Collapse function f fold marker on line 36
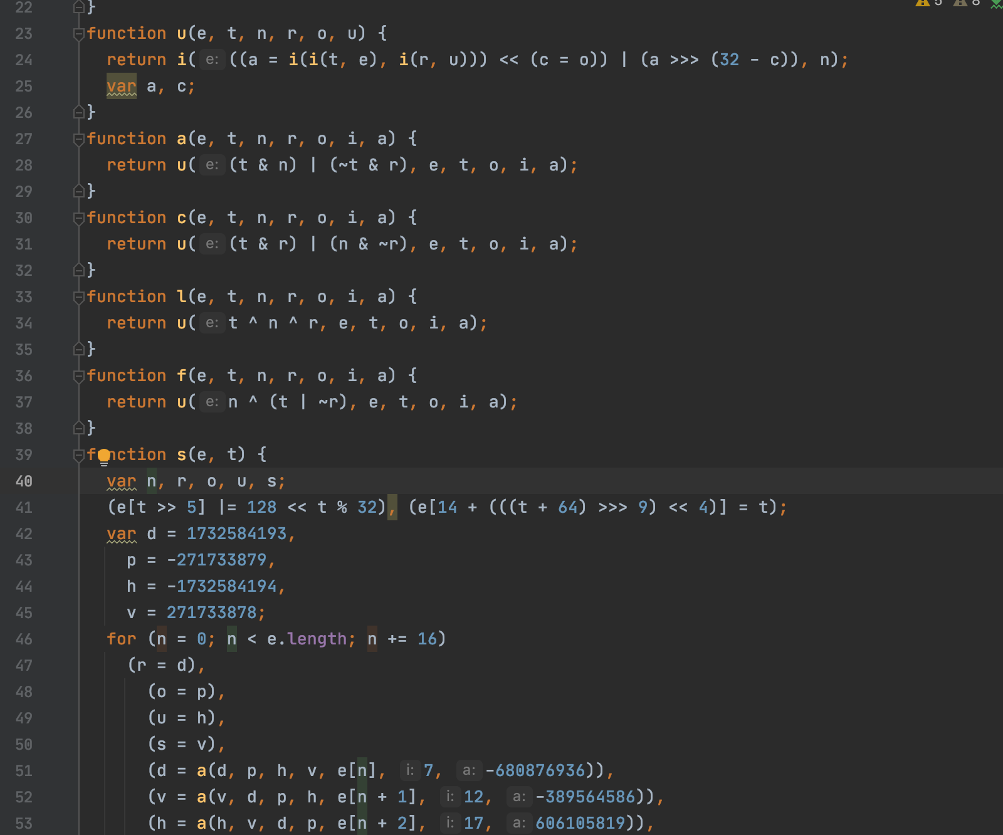This screenshot has width=1003, height=835. [x=79, y=376]
